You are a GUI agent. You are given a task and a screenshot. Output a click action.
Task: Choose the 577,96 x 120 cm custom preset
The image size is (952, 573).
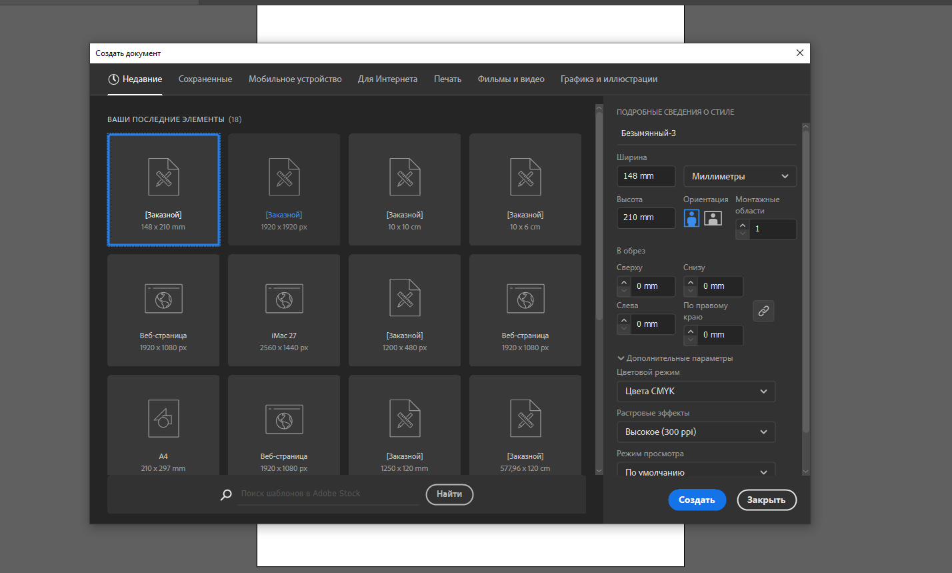click(x=525, y=425)
